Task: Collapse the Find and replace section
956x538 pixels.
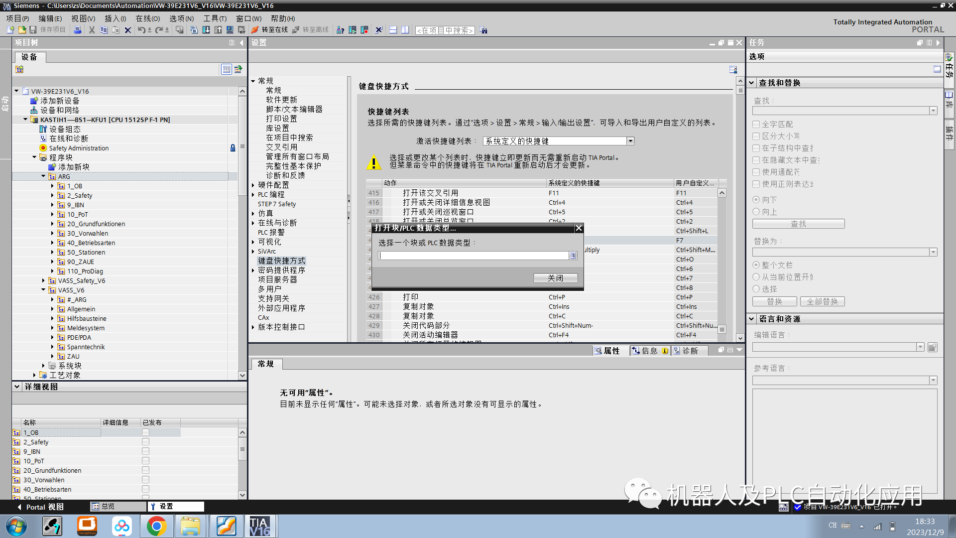Action: 752,83
